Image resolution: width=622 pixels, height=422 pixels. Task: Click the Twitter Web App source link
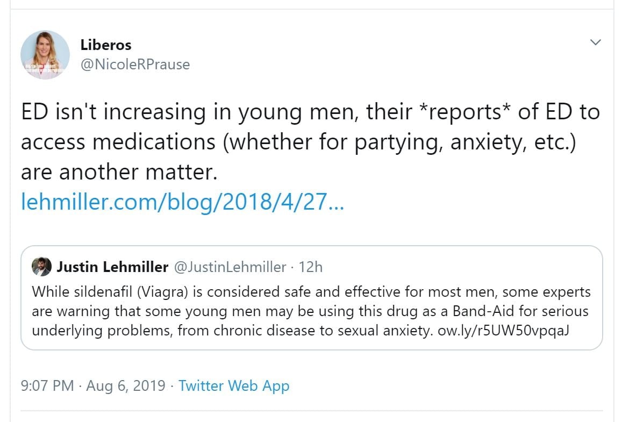point(234,385)
